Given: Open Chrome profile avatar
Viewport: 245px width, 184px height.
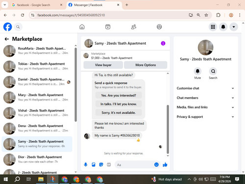Looking at the screenshot, I should point(231,15).
